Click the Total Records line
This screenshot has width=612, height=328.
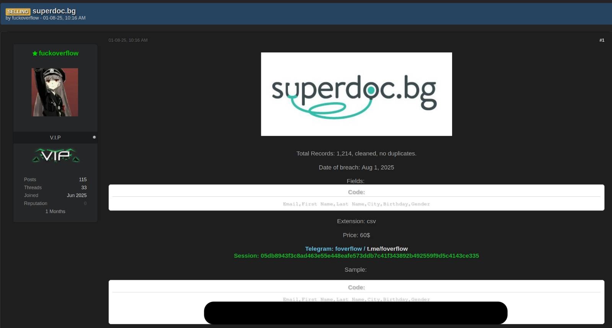tap(356, 153)
